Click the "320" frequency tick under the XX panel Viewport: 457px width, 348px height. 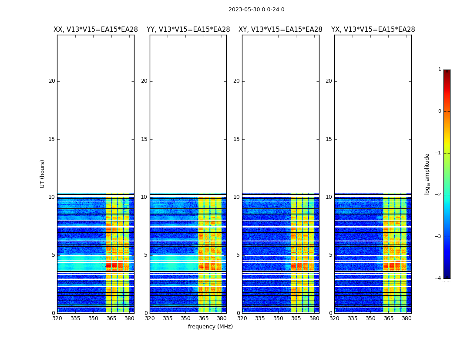[x=57, y=318]
